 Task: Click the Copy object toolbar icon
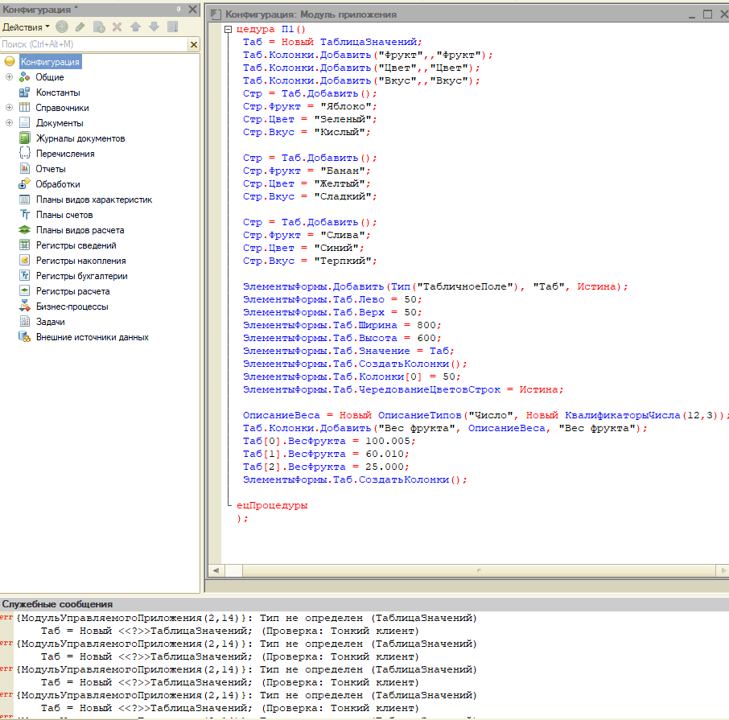(99, 27)
